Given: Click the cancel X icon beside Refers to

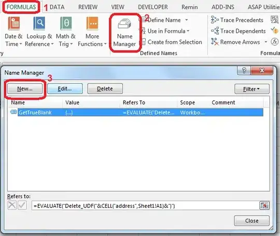Looking at the screenshot, I should pyautogui.click(x=12, y=205).
